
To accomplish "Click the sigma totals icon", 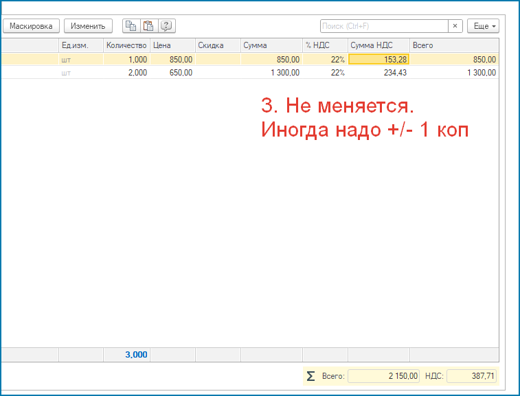I will (311, 376).
